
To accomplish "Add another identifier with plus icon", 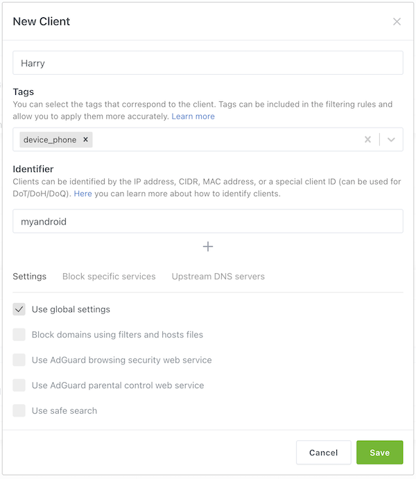I will (x=207, y=247).
